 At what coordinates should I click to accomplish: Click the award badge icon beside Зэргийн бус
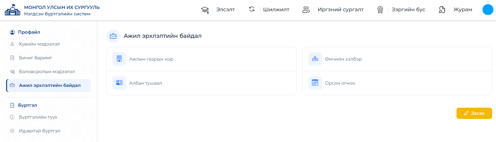pos(380,10)
